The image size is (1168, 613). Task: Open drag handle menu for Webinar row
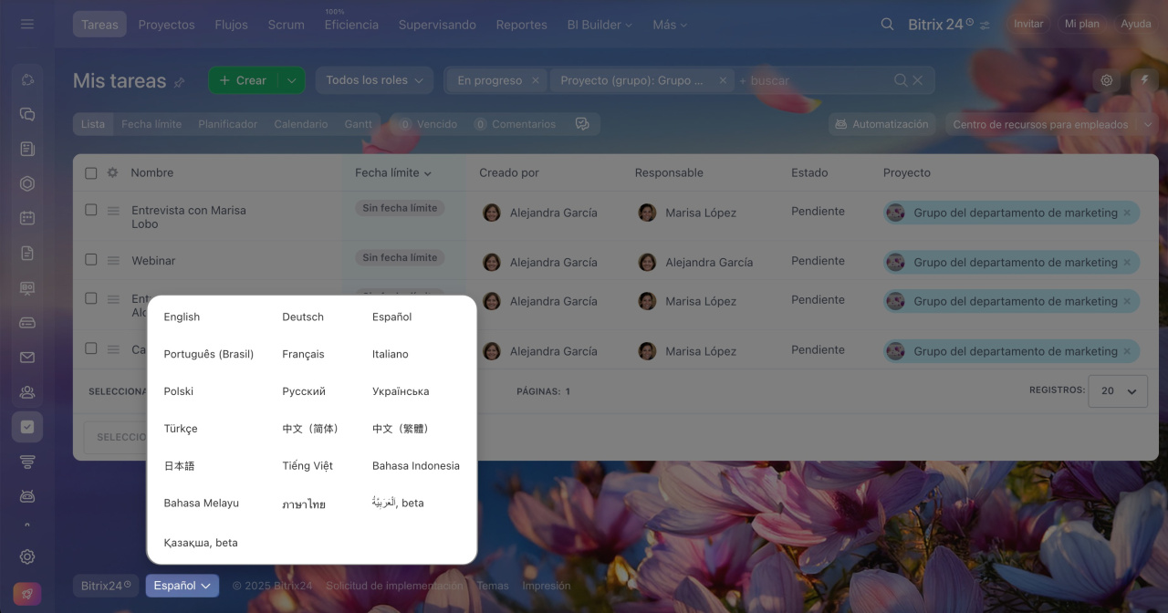113,261
